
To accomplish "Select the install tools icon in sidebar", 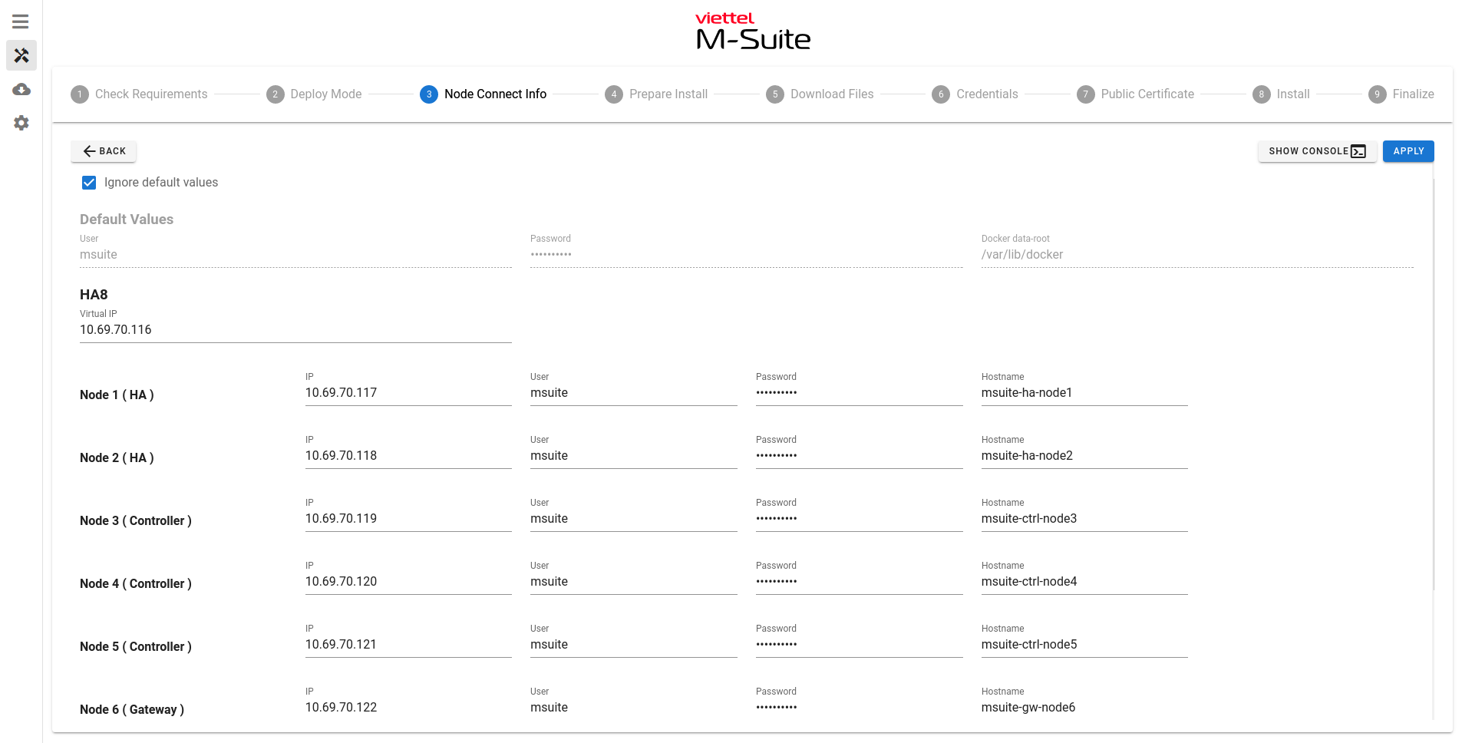I will pyautogui.click(x=21, y=55).
